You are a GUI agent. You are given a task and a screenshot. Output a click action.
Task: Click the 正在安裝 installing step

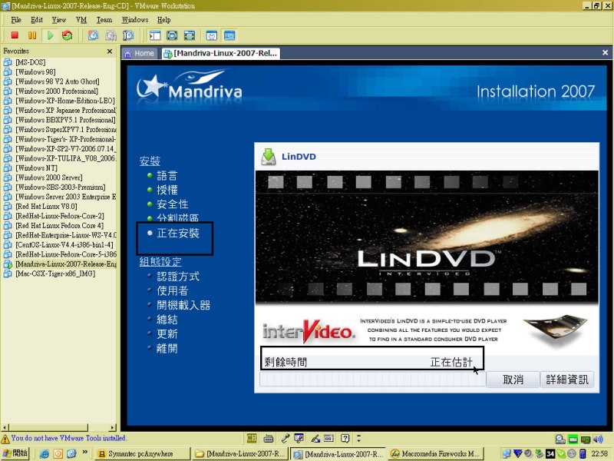click(x=178, y=234)
